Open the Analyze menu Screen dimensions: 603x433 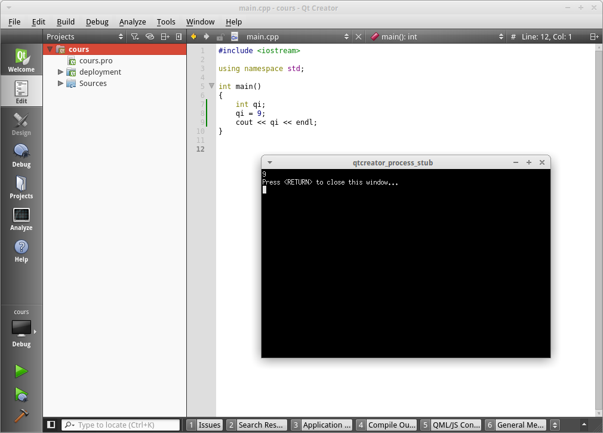coord(133,22)
